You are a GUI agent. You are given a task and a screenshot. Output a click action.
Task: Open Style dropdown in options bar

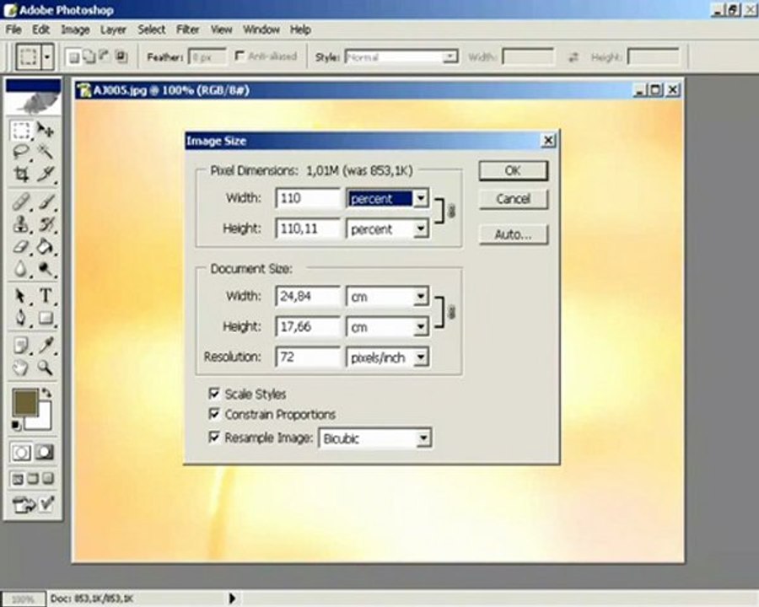point(449,56)
